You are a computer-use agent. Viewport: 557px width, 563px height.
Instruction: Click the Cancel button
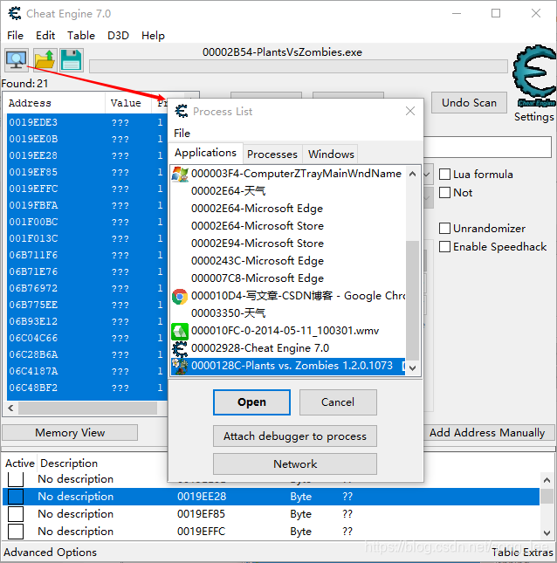(338, 402)
